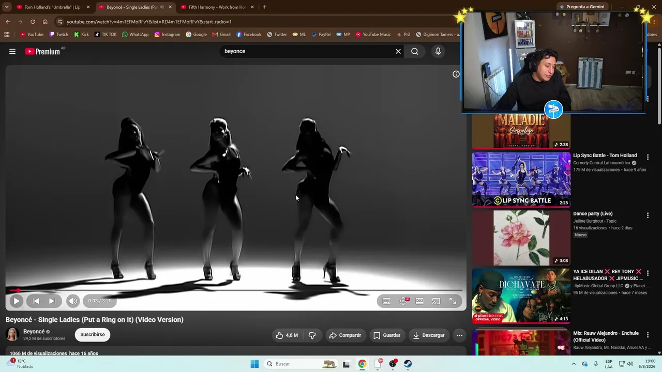
Task: Toggle subtitles in the video player
Action: [x=386, y=301]
